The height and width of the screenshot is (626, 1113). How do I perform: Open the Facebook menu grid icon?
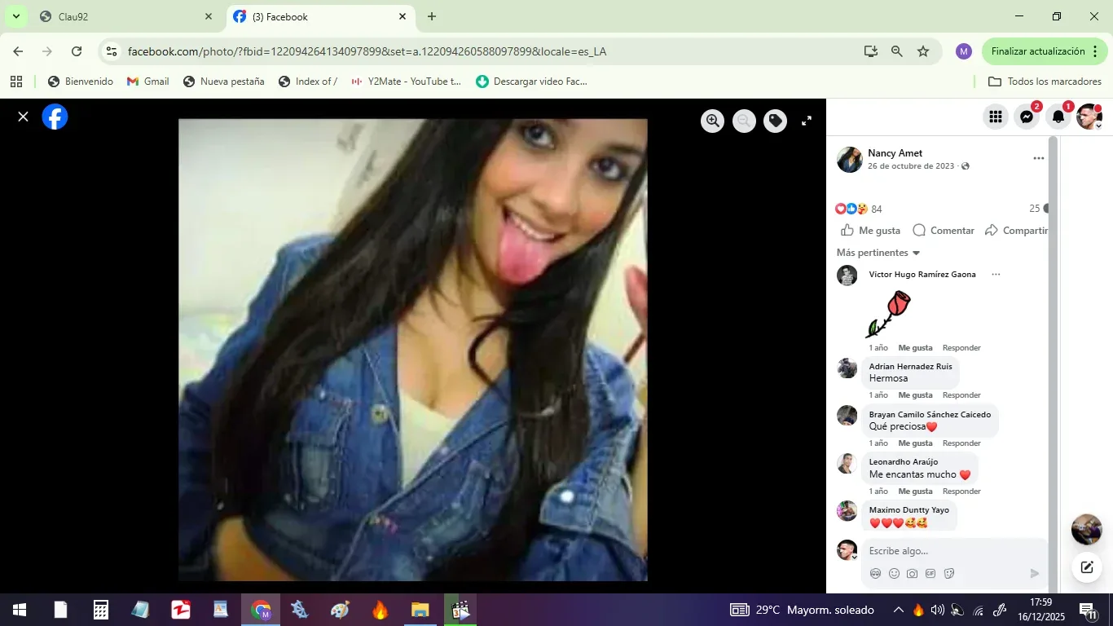995,117
